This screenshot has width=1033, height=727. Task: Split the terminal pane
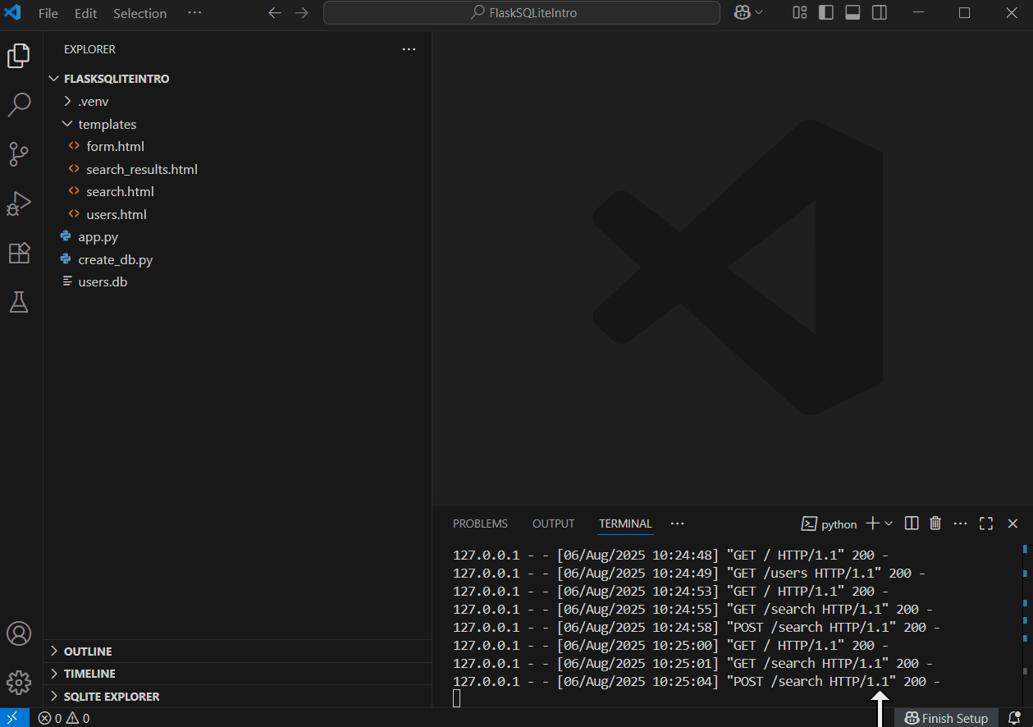tap(911, 524)
